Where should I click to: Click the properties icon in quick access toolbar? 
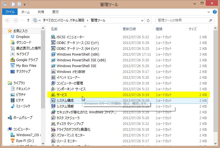point(13,4)
